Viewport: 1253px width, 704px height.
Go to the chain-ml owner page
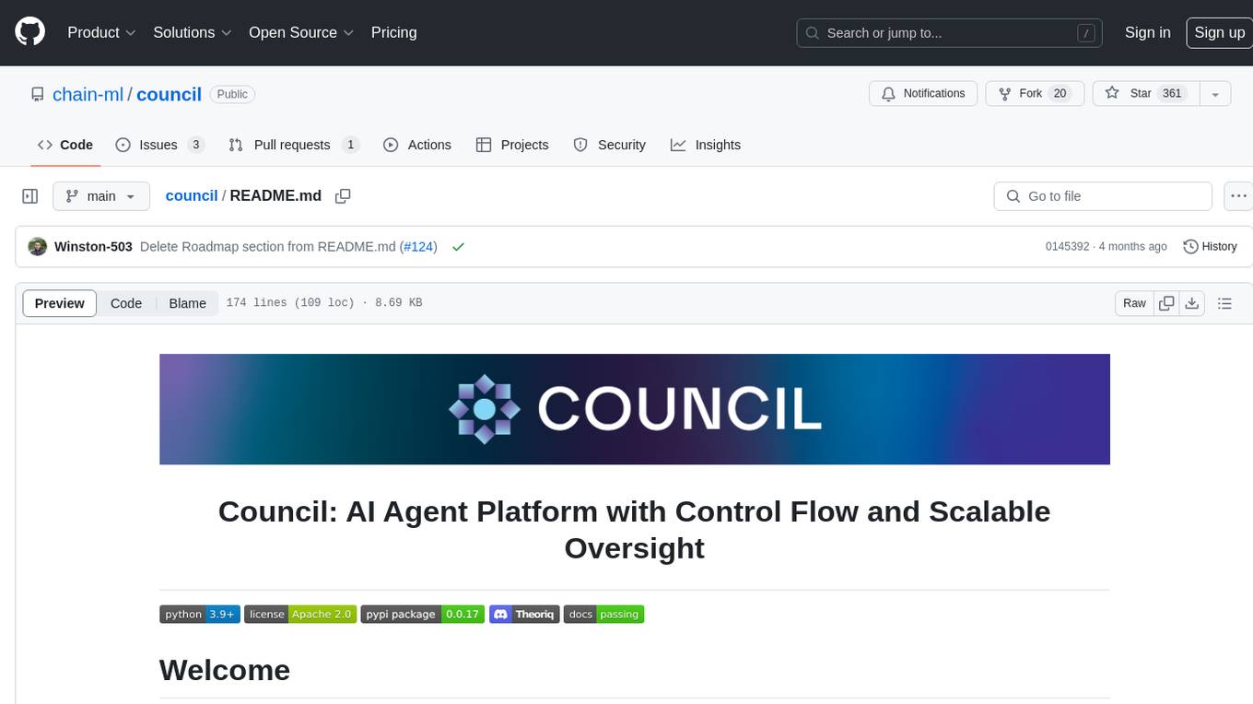click(88, 94)
